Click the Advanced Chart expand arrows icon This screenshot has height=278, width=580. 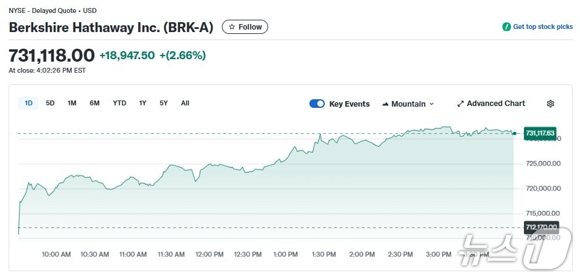460,104
